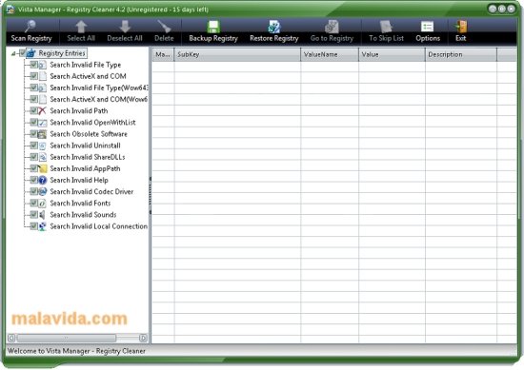Collapse the Registry Entries tree node
The width and height of the screenshot is (524, 370).
coord(13,53)
